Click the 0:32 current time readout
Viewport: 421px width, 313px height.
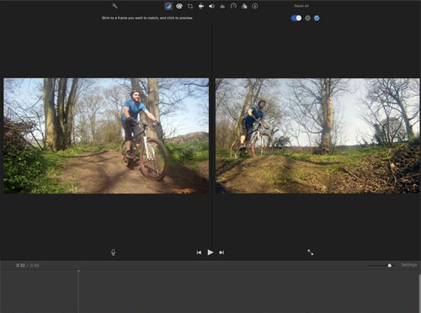(20, 265)
